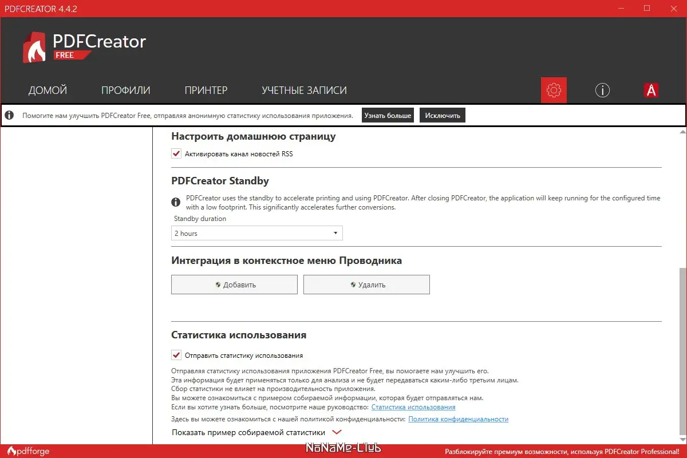Viewport: 687px width, 458px height.
Task: Click the Узнать больше button
Action: [x=388, y=115]
